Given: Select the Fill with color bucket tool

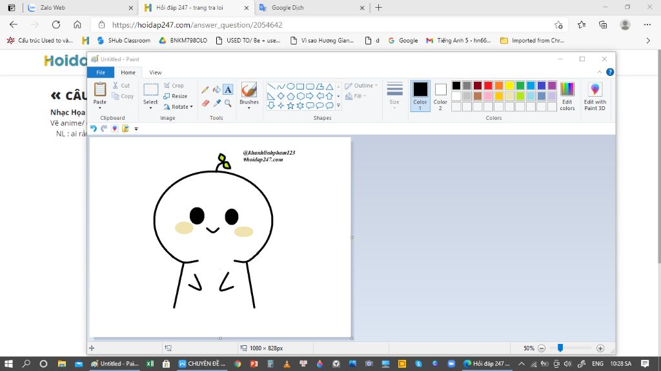Looking at the screenshot, I should (216, 90).
